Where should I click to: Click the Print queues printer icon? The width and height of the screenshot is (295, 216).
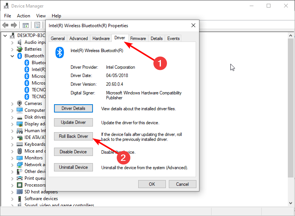click(x=20, y=178)
